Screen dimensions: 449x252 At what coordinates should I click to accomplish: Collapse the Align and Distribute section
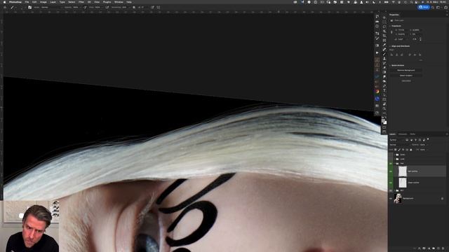point(390,46)
